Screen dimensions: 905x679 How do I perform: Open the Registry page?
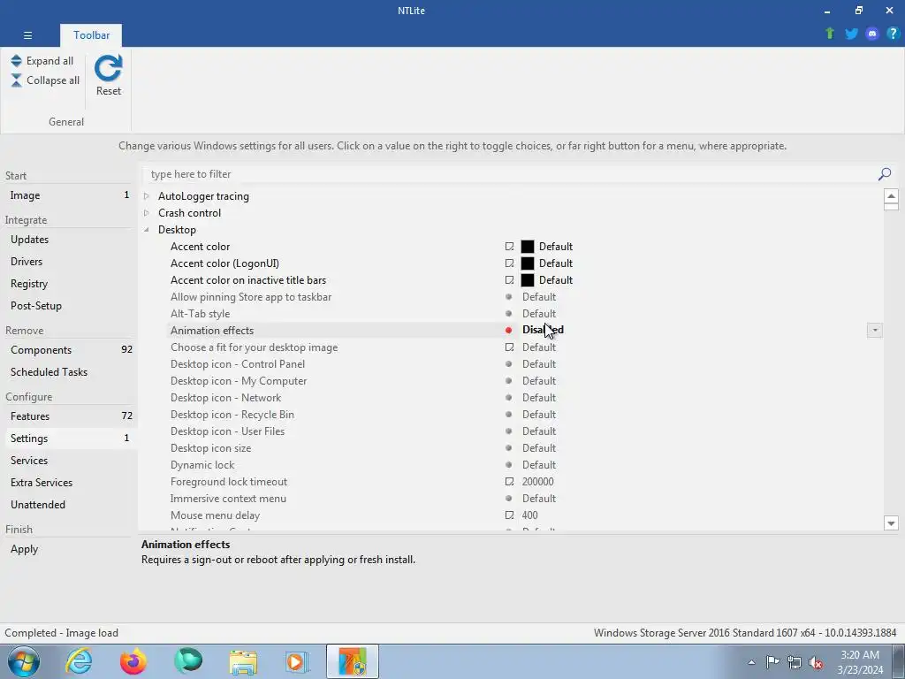tap(69, 284)
